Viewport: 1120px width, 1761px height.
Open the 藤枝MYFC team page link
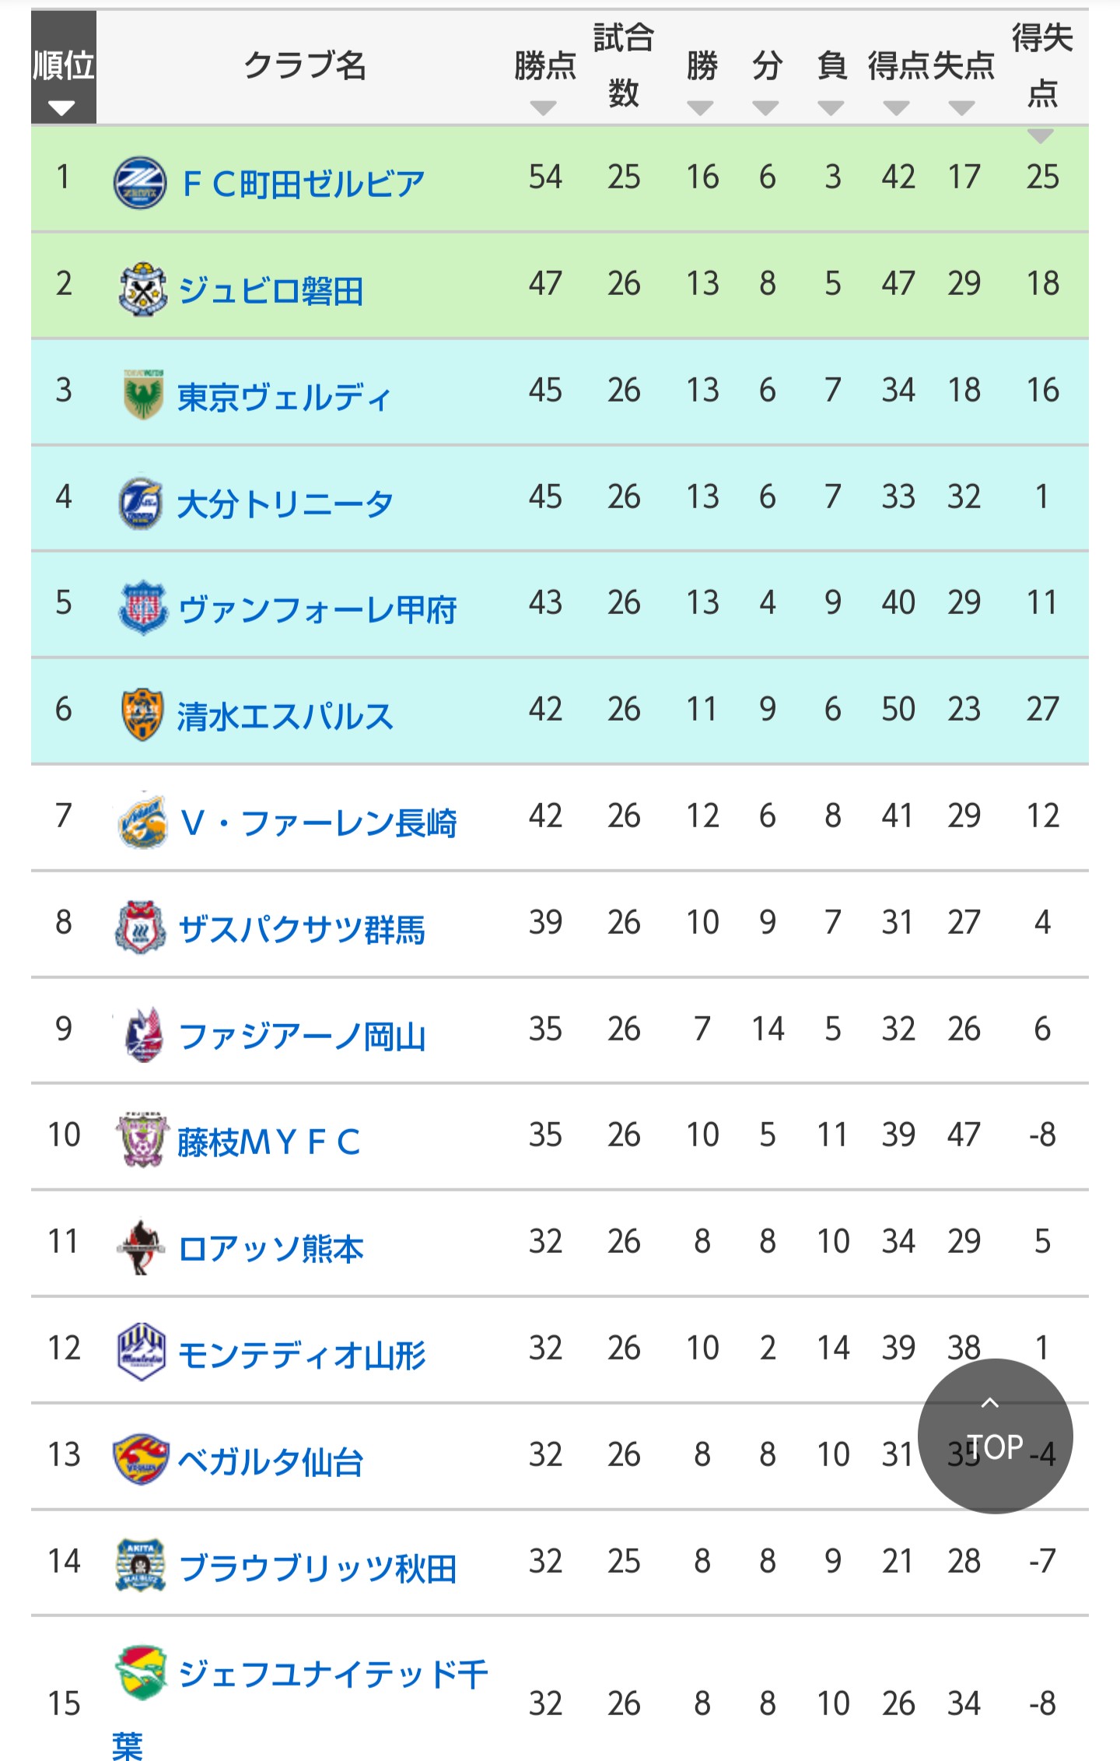[x=269, y=1142]
